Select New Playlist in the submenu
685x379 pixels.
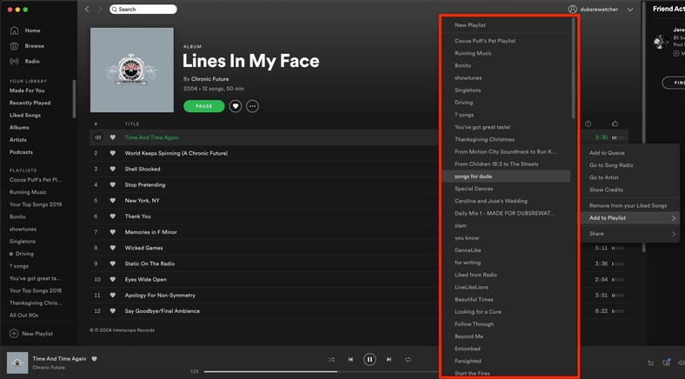click(x=506, y=25)
